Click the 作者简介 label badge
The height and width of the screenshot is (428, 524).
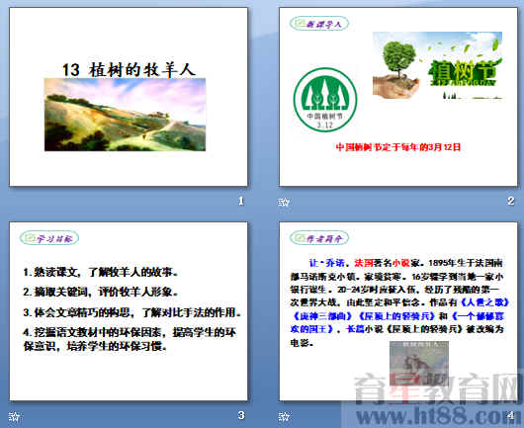(319, 238)
